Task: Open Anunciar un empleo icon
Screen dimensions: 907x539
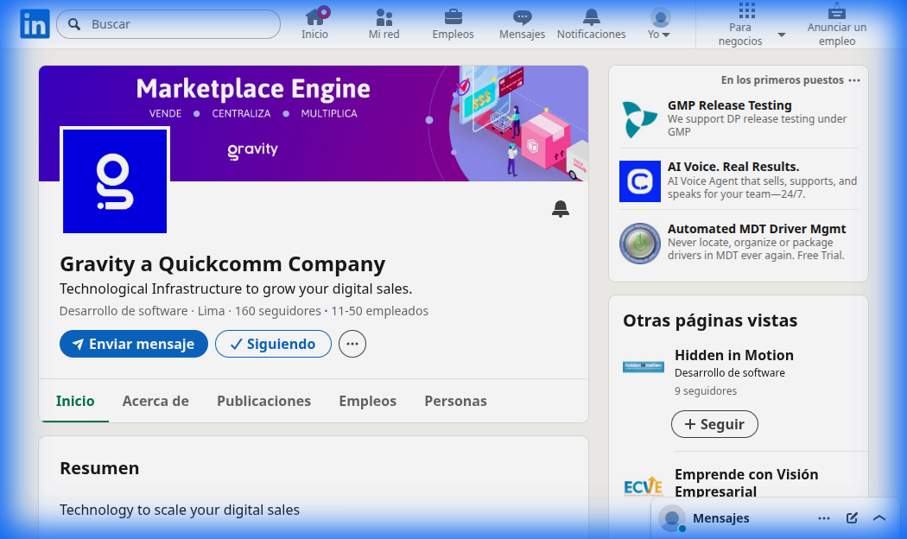Action: pos(837,24)
